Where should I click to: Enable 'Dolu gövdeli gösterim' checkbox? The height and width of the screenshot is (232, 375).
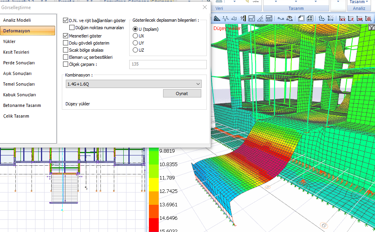(66, 43)
